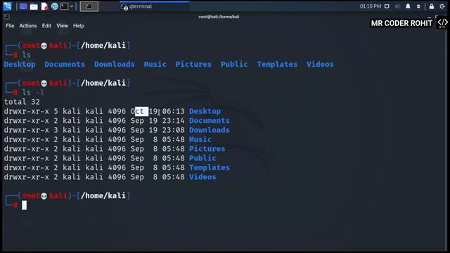
Task: Mute volume via speaker tray icon
Action: click(397, 6)
